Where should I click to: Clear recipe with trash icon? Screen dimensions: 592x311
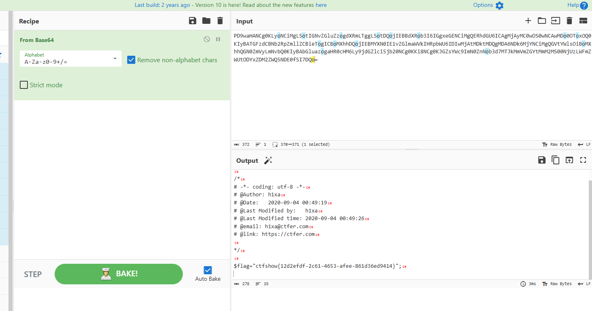tap(220, 21)
